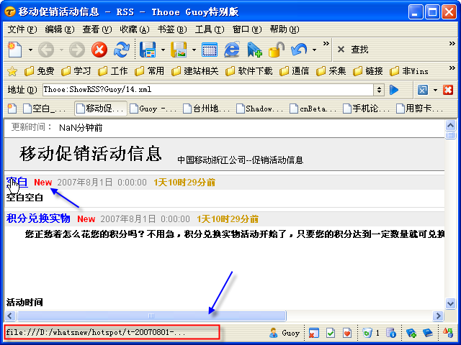Click the Guoy user icon in status bar

pos(273,333)
